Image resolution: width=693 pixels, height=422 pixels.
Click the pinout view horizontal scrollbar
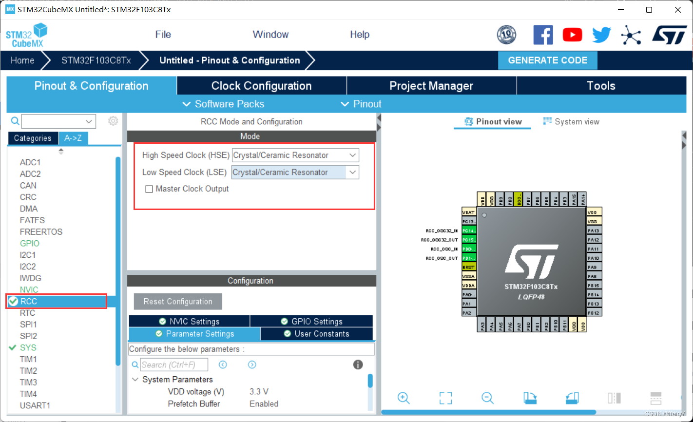click(x=489, y=412)
